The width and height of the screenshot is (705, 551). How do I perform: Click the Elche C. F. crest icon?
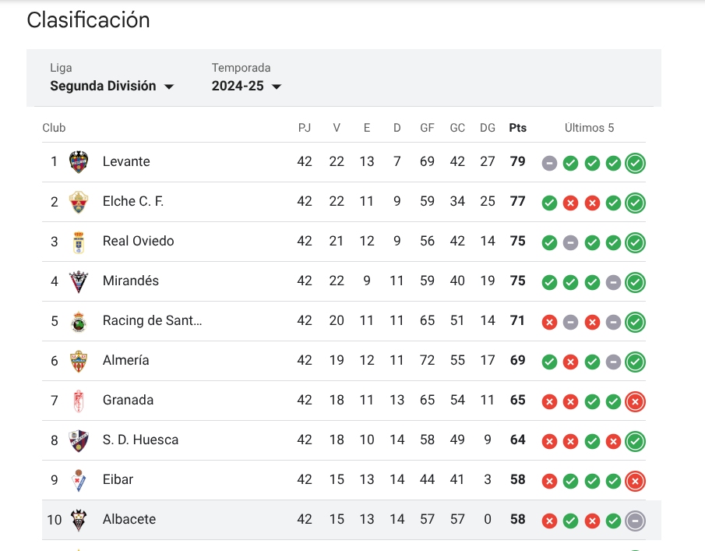pyautogui.click(x=79, y=202)
